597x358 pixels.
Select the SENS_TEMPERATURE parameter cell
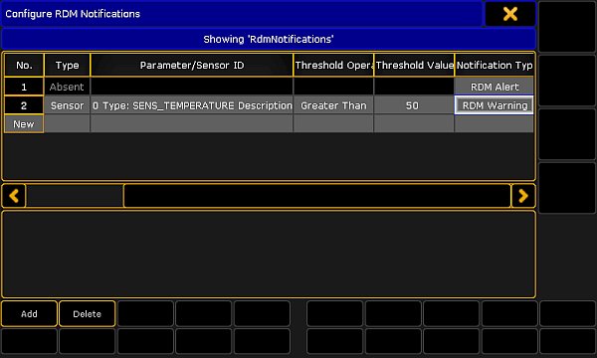click(x=192, y=105)
